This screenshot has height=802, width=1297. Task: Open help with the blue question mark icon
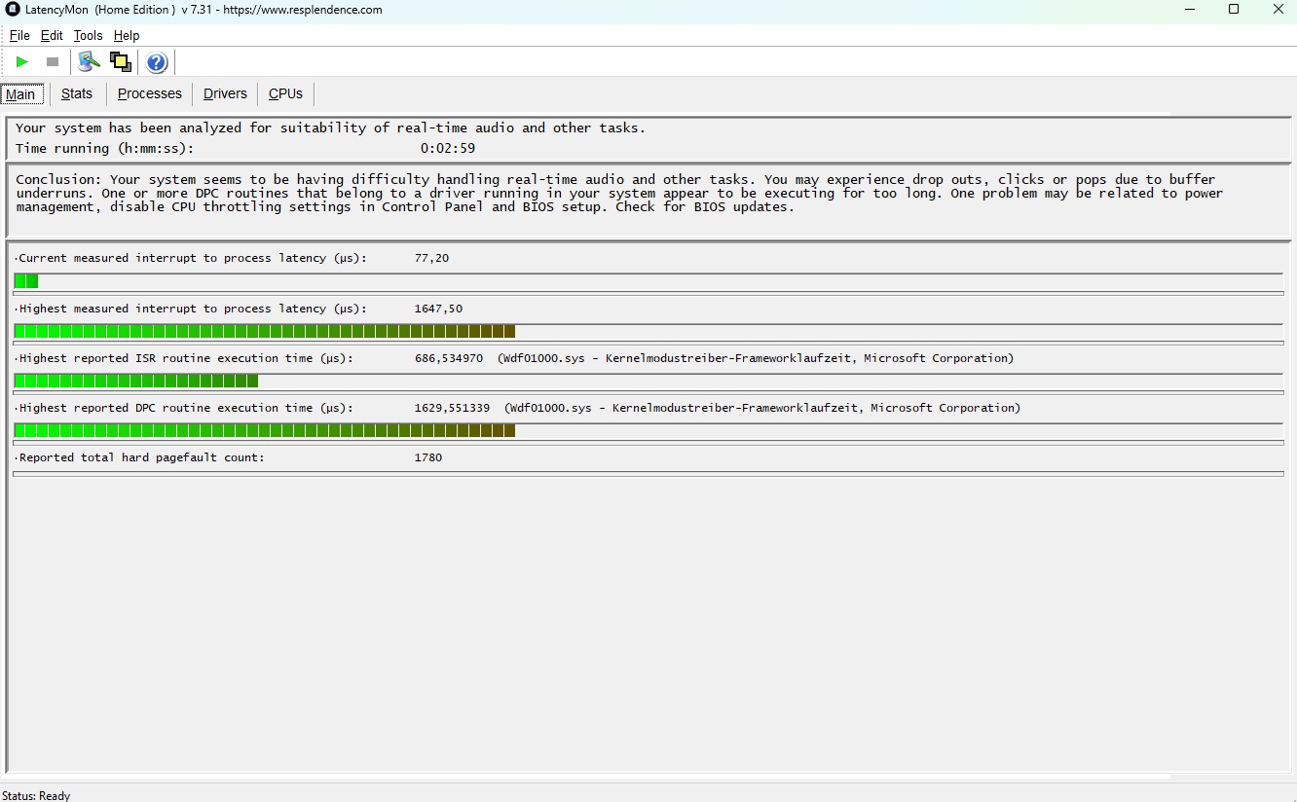coord(157,63)
